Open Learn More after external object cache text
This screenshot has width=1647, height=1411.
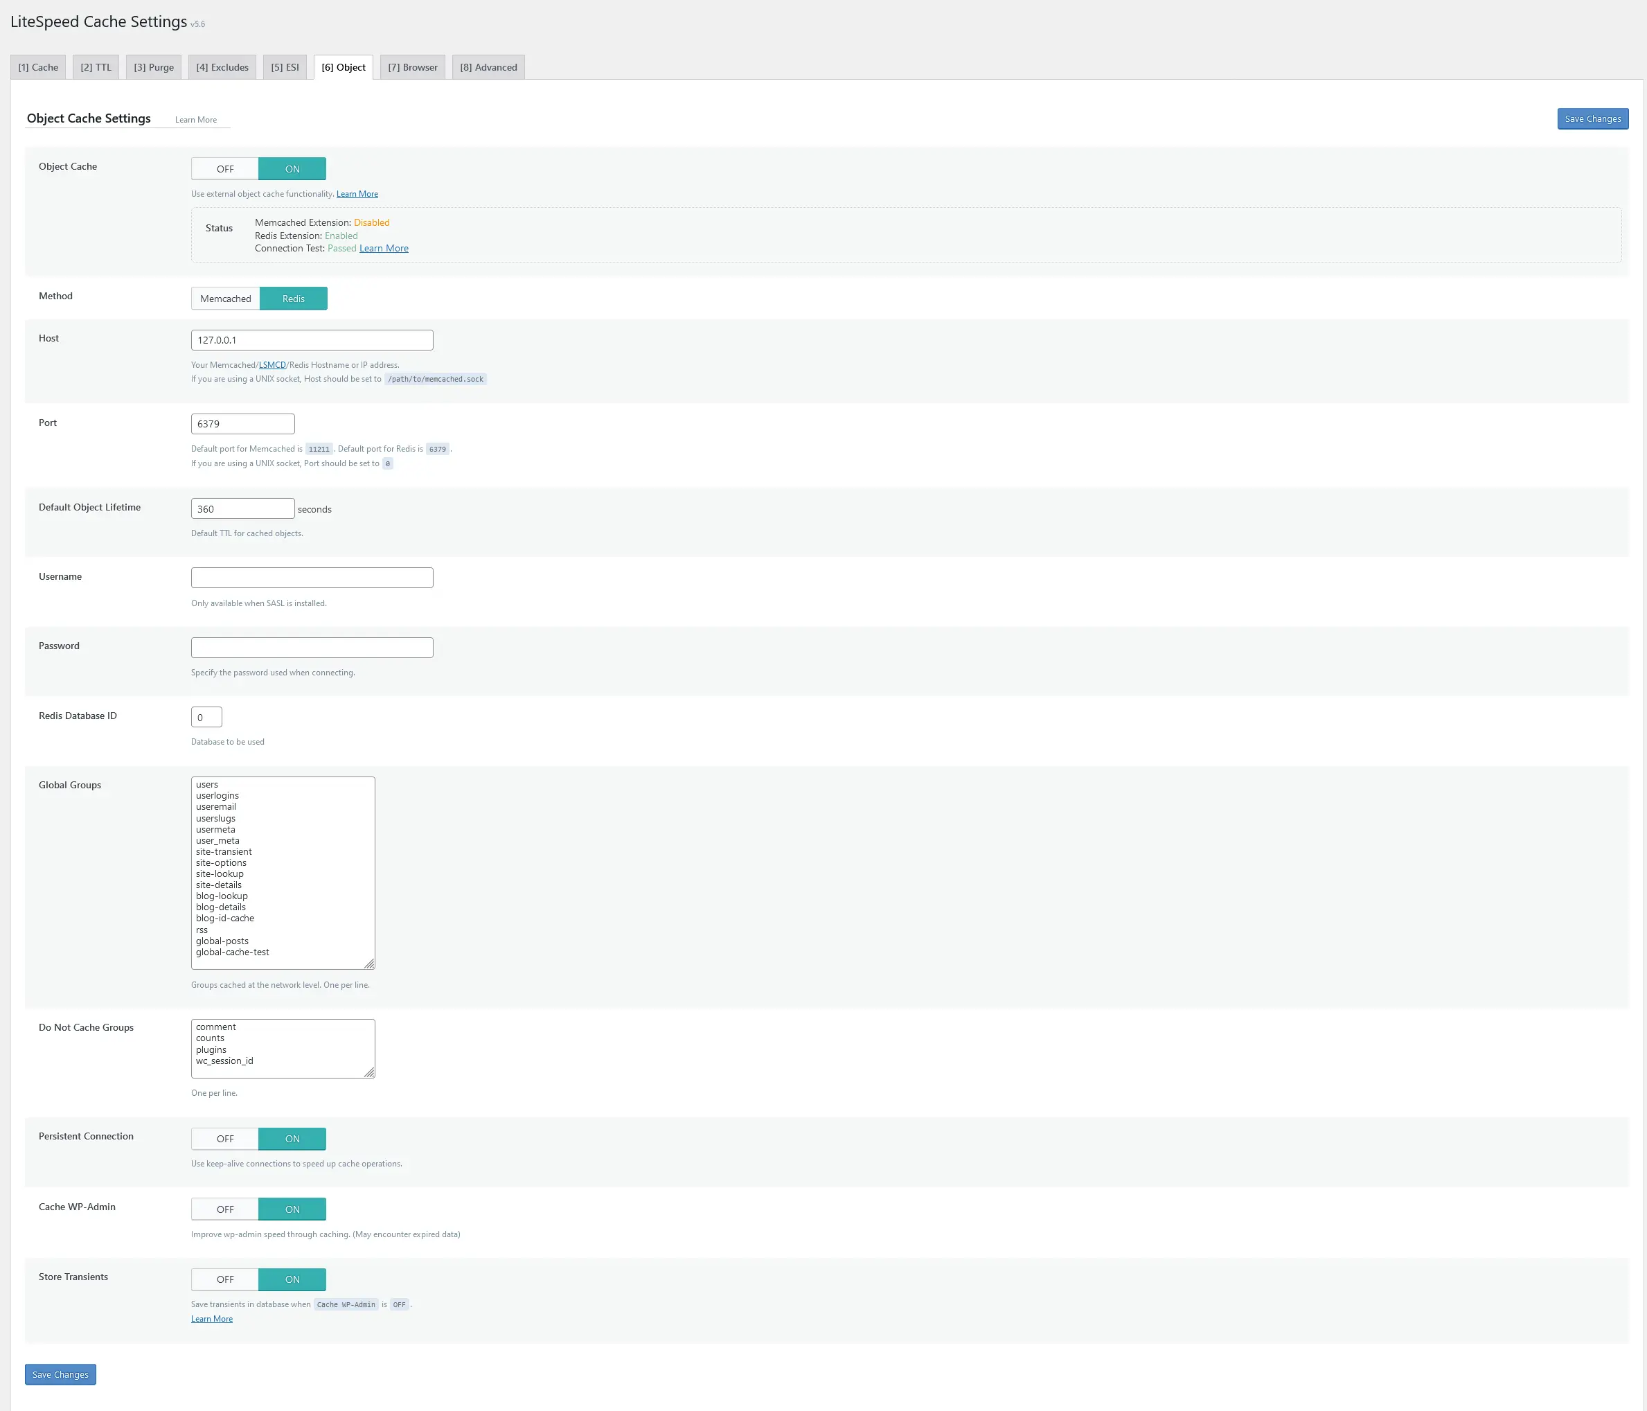click(357, 194)
